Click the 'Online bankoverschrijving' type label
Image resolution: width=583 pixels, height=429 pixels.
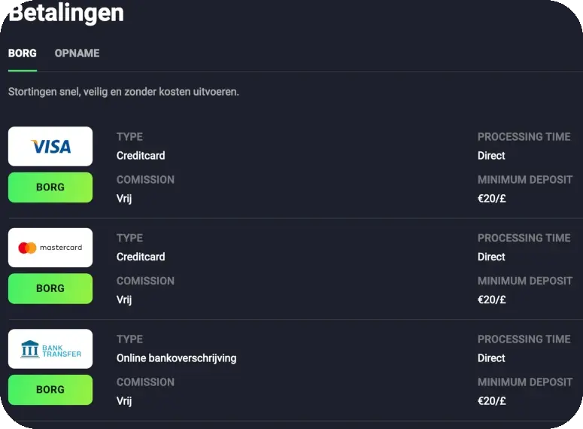click(176, 358)
